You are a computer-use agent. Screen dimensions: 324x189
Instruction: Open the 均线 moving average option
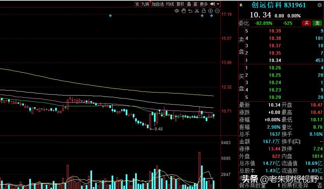(x=170, y=4)
